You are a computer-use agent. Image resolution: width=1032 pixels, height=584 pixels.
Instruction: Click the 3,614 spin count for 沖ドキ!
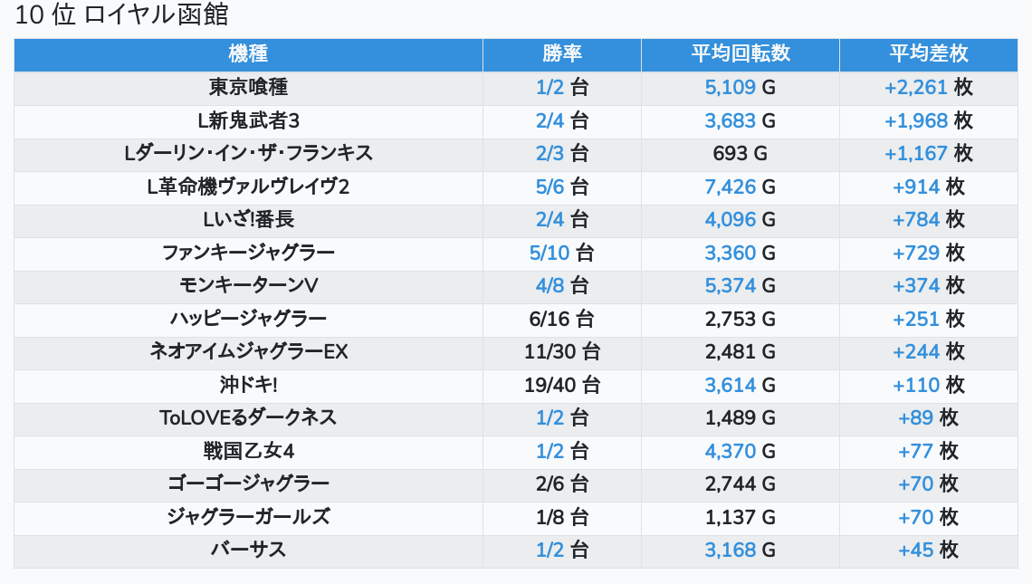(730, 385)
